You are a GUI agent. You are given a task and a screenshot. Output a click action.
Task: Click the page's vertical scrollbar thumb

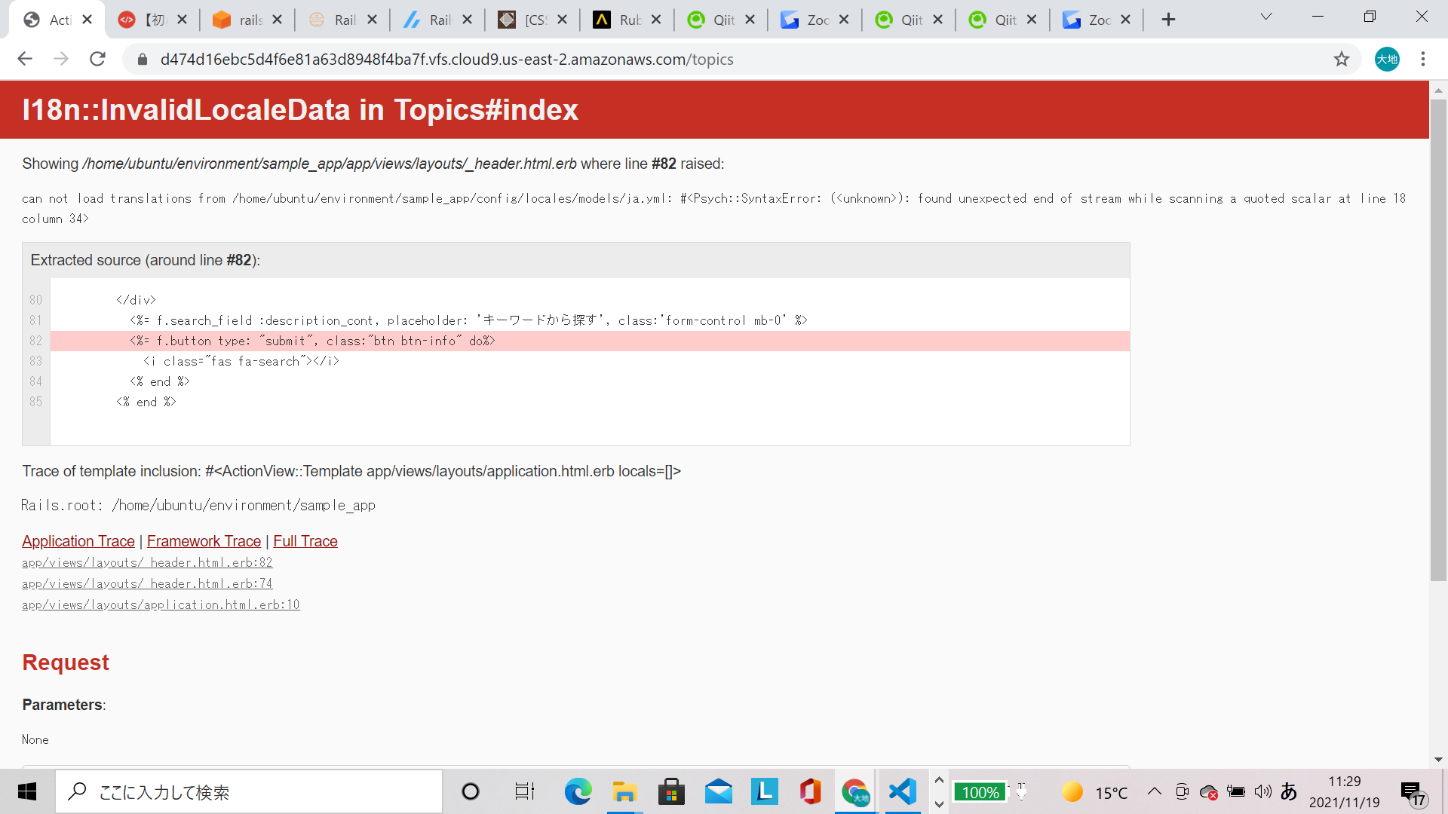(1438, 339)
